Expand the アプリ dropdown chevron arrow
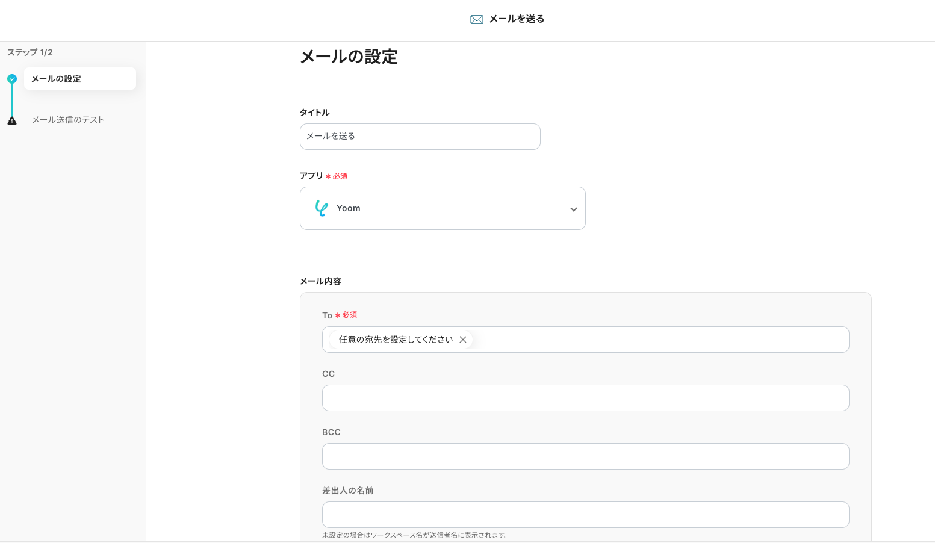The width and height of the screenshot is (935, 543). pyautogui.click(x=573, y=209)
